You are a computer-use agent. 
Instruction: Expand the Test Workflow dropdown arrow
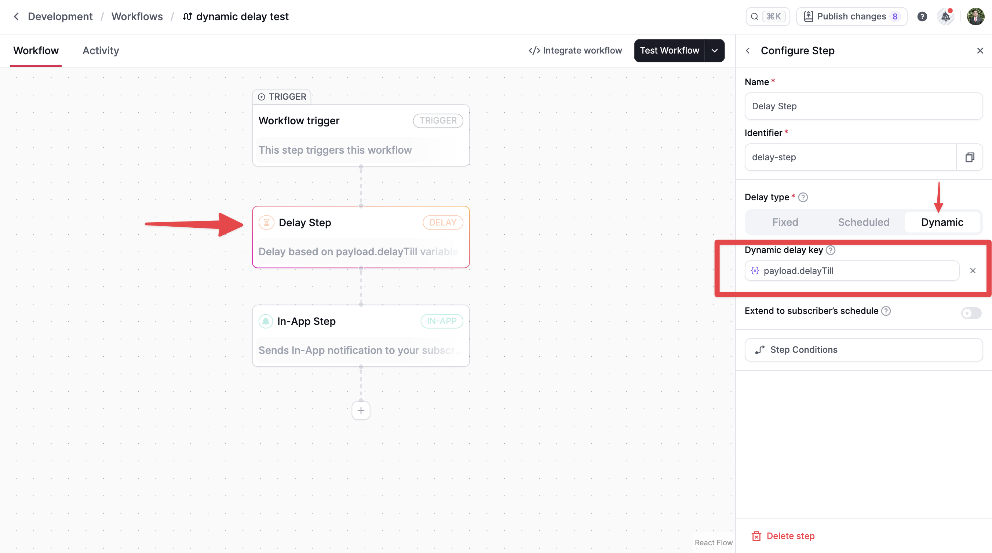pyautogui.click(x=714, y=50)
